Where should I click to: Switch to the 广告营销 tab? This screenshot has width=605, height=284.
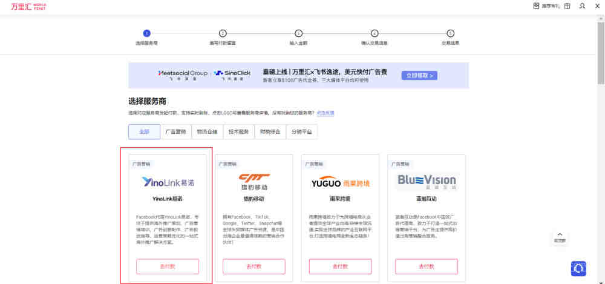(175, 132)
